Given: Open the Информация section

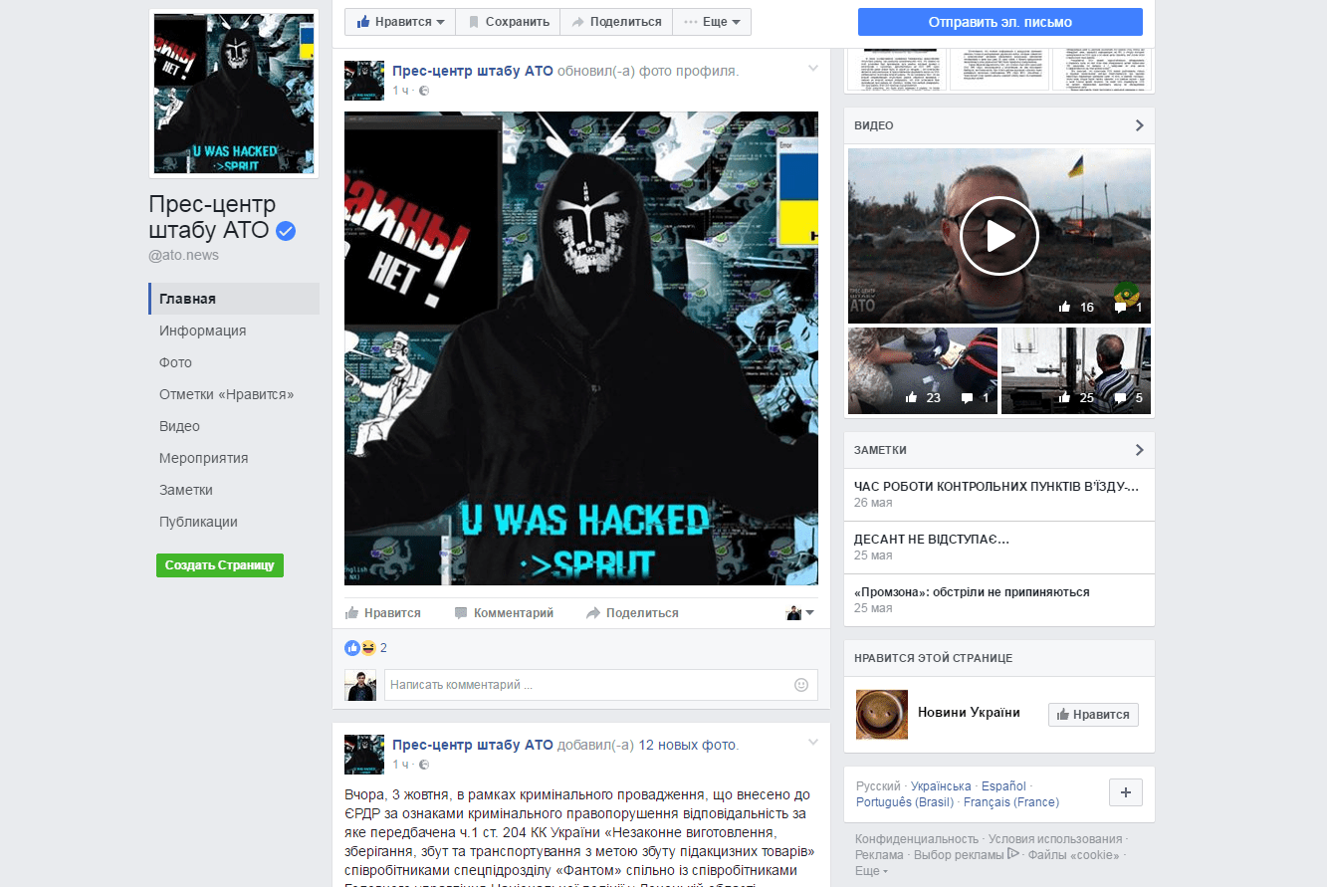Looking at the screenshot, I should coord(202,331).
